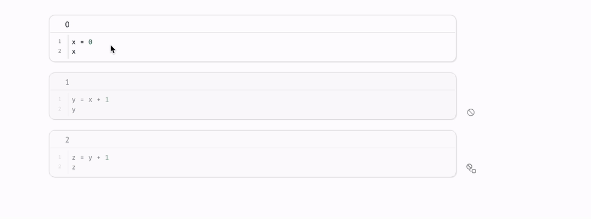Click line number 1 in the 'z' cell

click(59, 157)
